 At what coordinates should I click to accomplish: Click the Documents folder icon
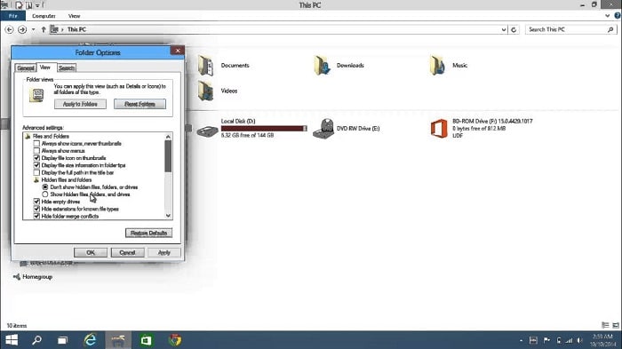click(206, 66)
